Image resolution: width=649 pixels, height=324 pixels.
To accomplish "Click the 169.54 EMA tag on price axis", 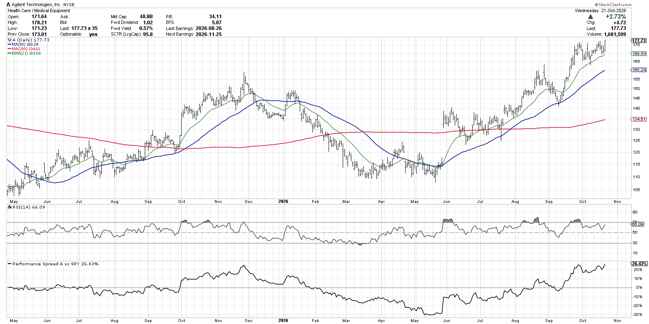I will click(x=639, y=53).
